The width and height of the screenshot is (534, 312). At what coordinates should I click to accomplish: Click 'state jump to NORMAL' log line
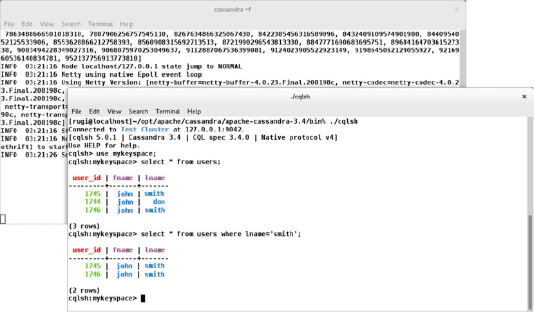[x=121, y=66]
